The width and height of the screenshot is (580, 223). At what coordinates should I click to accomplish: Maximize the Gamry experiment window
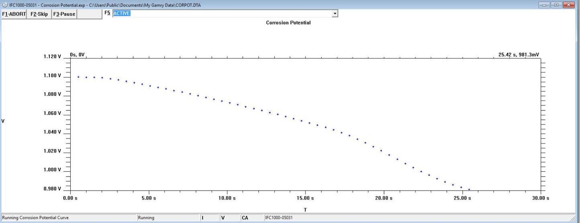click(x=556, y=5)
